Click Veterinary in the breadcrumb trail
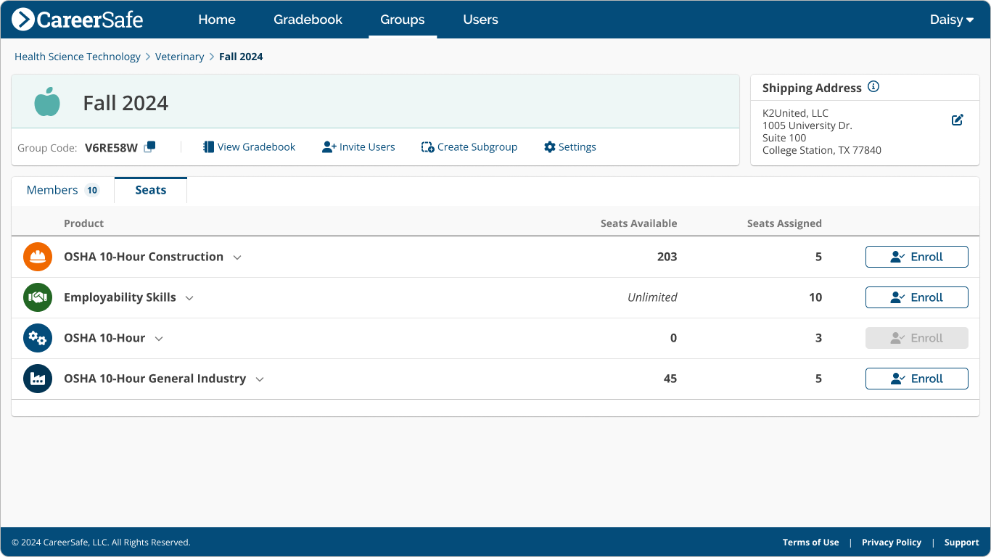This screenshot has height=557, width=991. (x=179, y=57)
